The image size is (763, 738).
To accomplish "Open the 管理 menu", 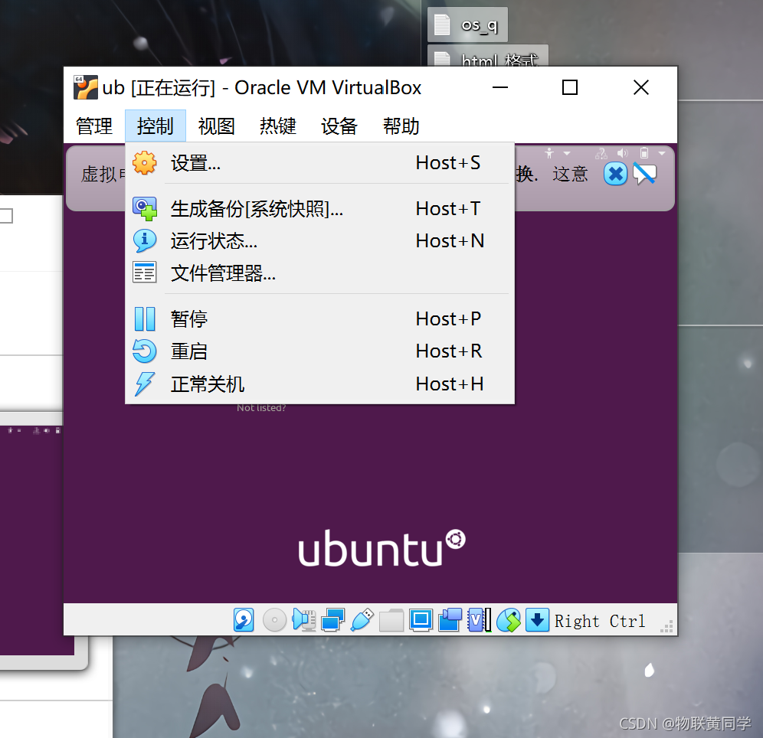I will 94,126.
